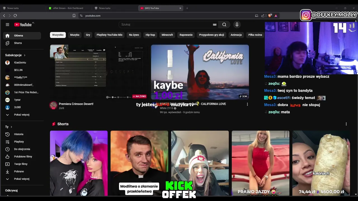Bookmark this page icon
This screenshot has width=358, height=201.
click(x=74, y=16)
